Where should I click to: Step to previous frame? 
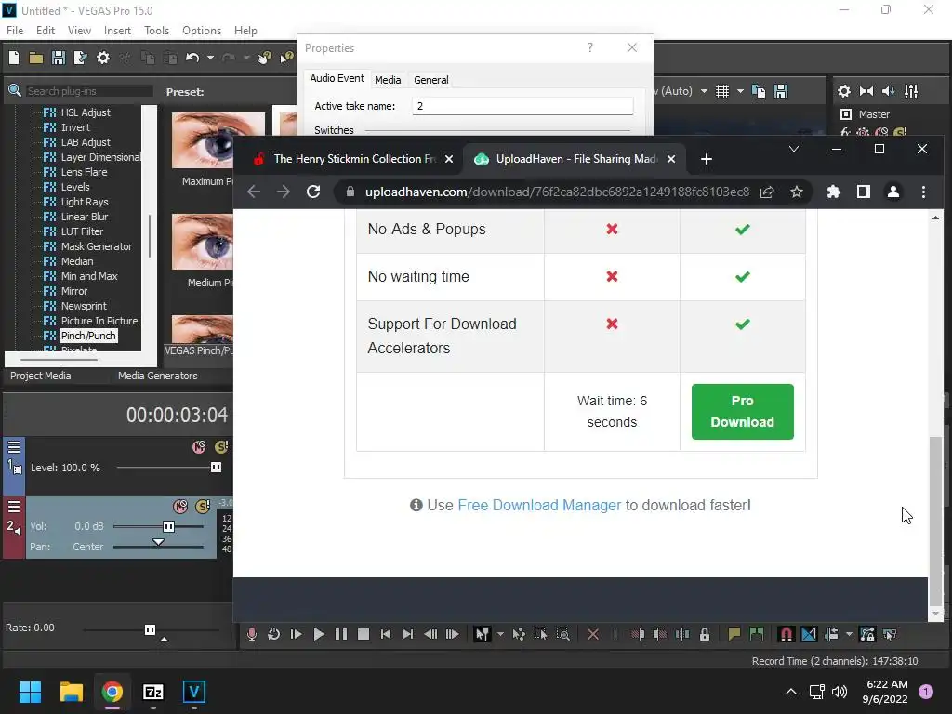[x=430, y=634]
